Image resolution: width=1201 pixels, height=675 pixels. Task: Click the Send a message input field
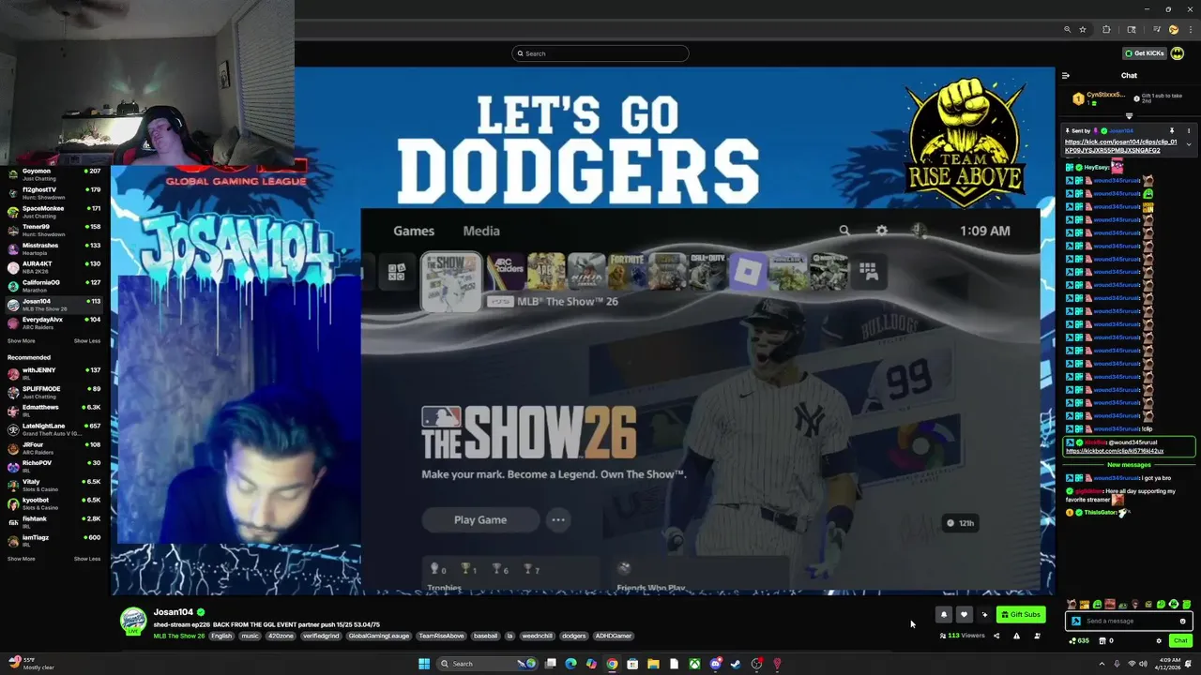click(x=1130, y=621)
